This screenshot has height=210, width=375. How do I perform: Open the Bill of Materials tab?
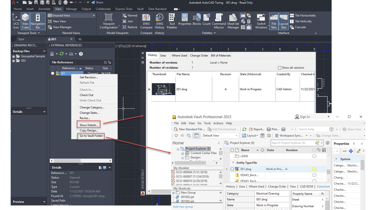[x=221, y=56]
